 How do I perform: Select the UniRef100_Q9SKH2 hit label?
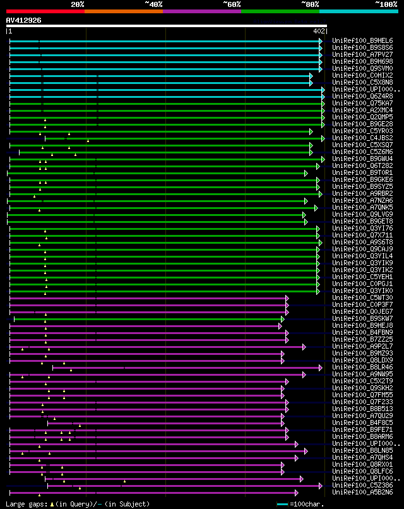362,388
